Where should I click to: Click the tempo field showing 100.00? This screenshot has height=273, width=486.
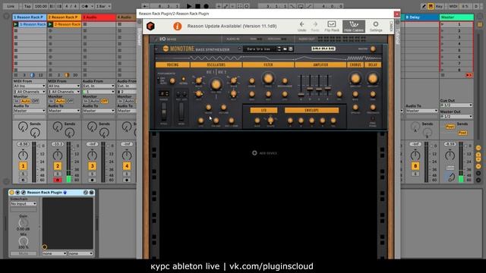(40, 6)
